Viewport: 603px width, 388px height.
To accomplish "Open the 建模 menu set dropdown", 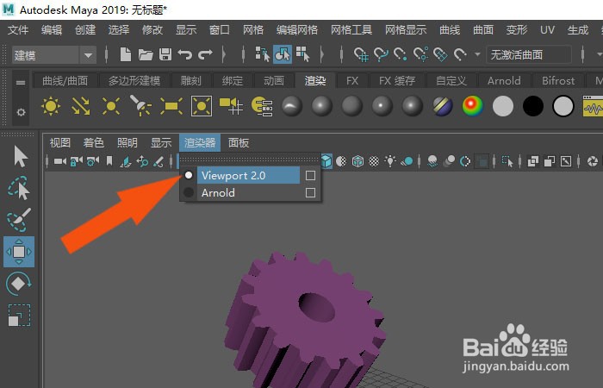I will [x=53, y=55].
